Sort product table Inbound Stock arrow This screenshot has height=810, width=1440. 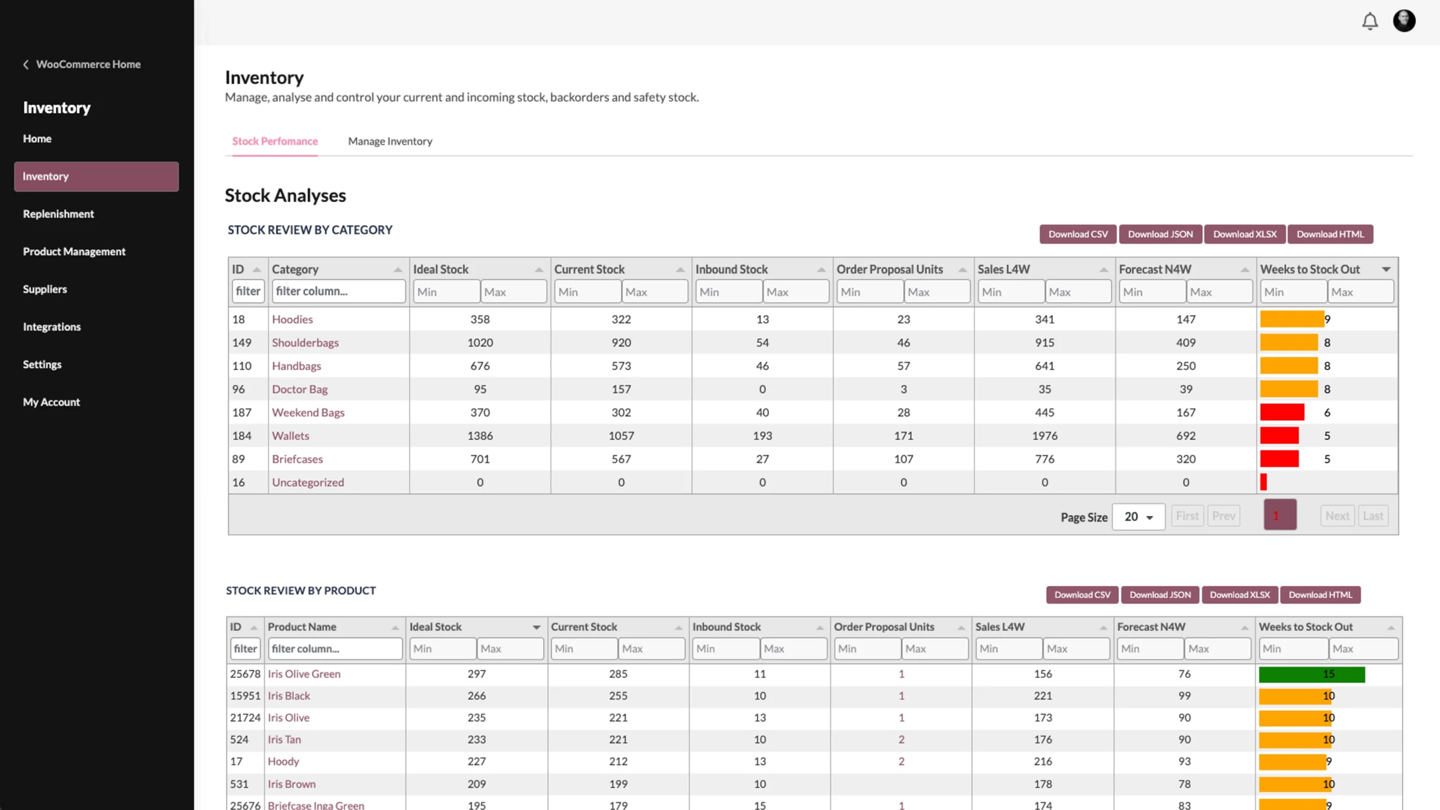click(x=820, y=627)
